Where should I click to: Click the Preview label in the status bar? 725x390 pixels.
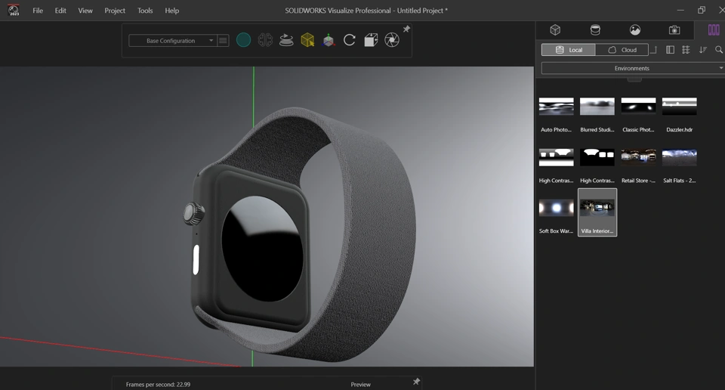pyautogui.click(x=361, y=385)
